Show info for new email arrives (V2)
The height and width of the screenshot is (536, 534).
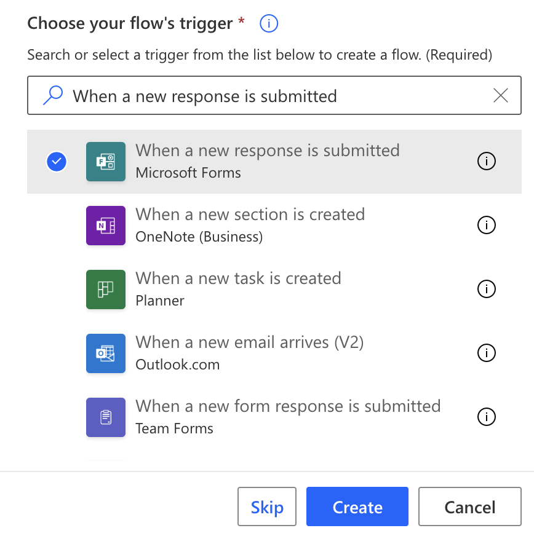click(487, 353)
